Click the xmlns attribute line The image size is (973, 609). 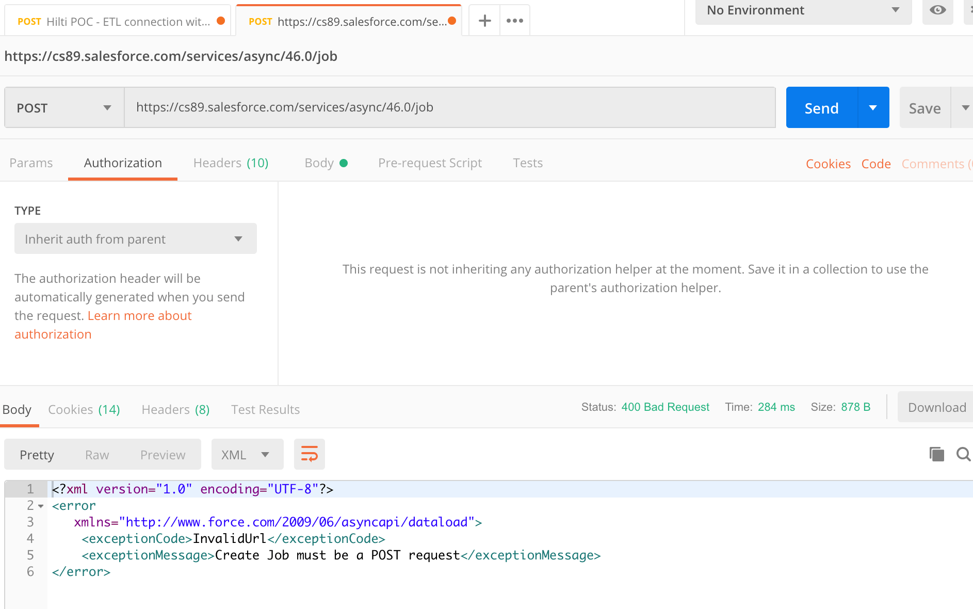[278, 522]
